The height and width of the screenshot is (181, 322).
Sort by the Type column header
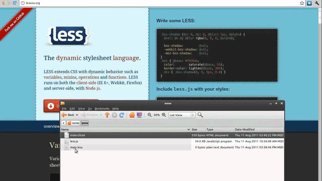tap(220, 129)
